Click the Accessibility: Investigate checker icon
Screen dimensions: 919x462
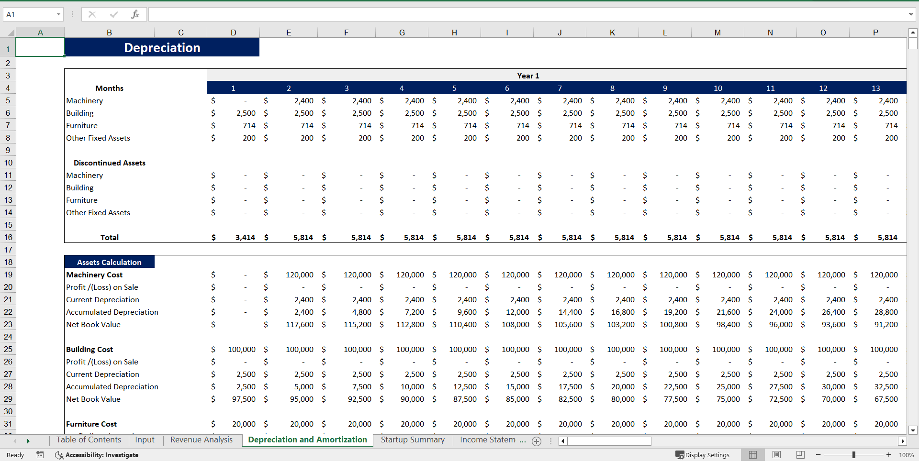coord(59,455)
